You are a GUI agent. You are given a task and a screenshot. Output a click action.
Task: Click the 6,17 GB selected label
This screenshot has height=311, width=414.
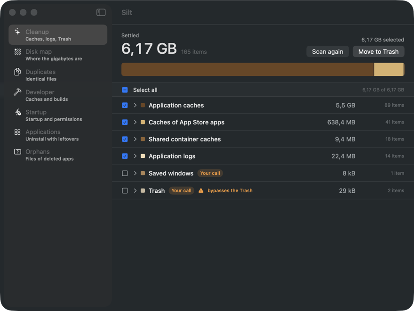[x=382, y=40]
